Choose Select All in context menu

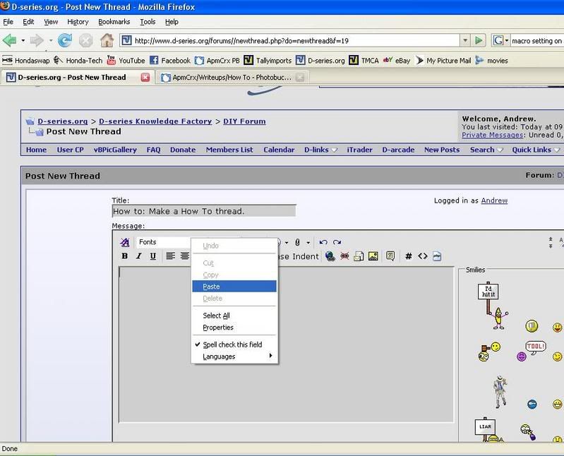pyautogui.click(x=216, y=316)
